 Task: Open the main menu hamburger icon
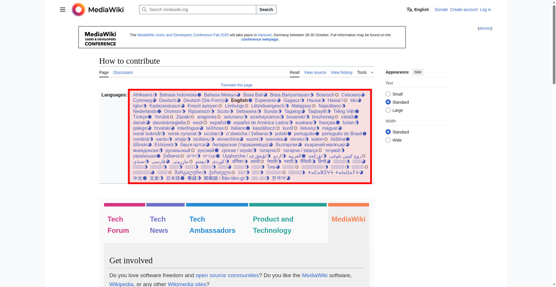tap(63, 9)
